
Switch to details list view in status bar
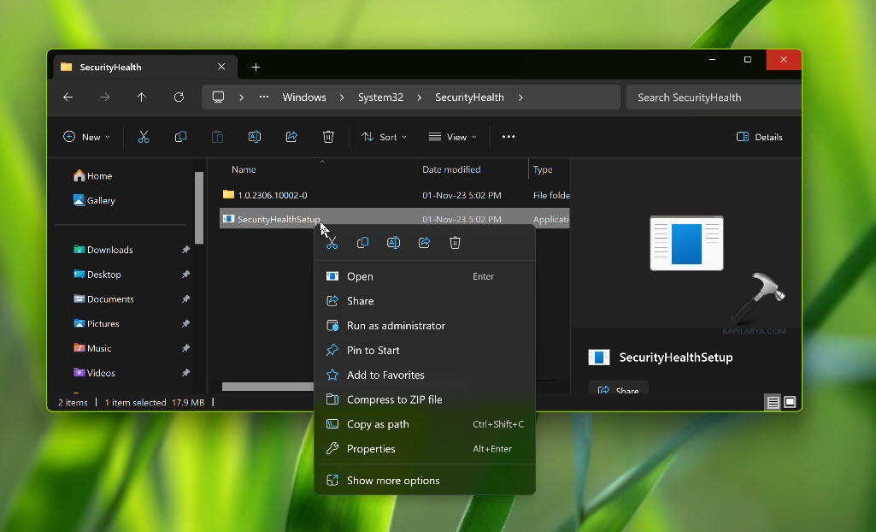[x=773, y=402]
